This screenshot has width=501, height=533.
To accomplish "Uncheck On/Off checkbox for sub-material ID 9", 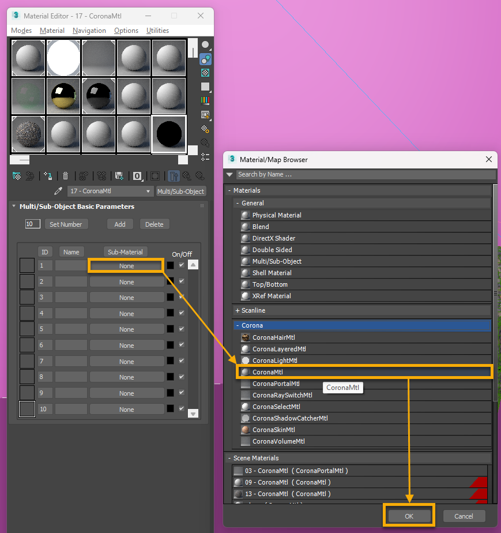I will click(182, 392).
